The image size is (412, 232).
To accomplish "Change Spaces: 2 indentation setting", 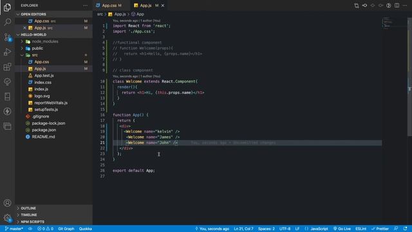I will (x=266, y=229).
